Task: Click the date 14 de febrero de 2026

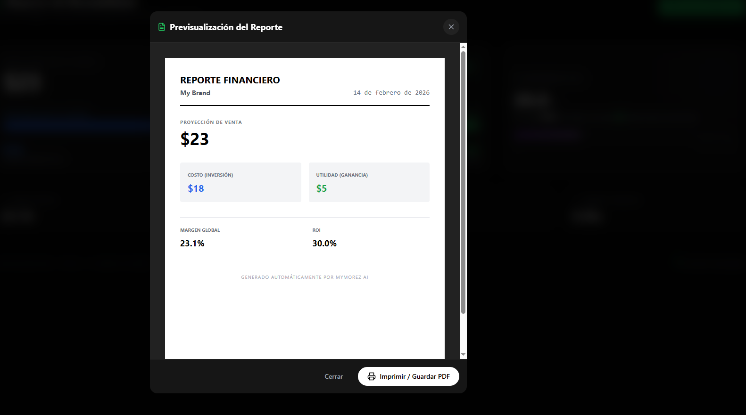Action: (391, 93)
